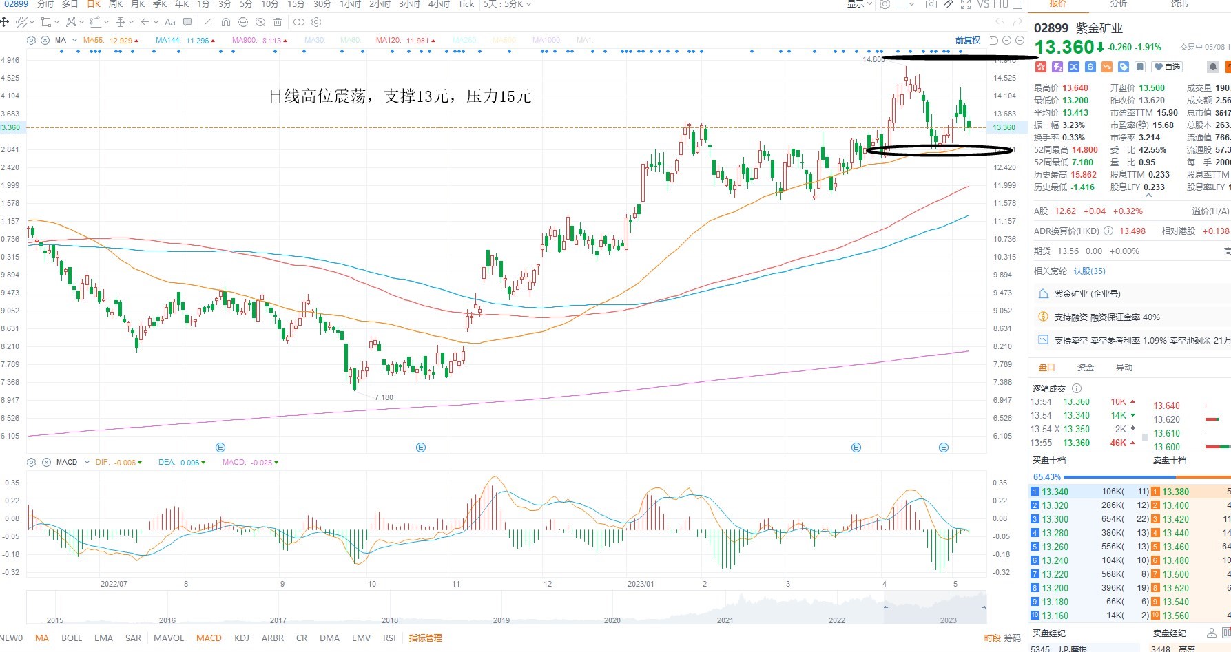Toggle the magnet snap tool
The image size is (1231, 652).
click(225, 22)
